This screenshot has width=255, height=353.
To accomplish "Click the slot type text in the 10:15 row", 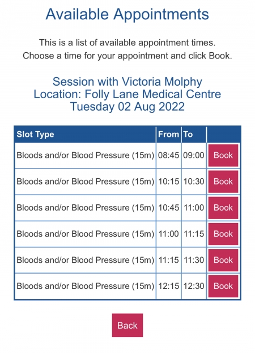I will 85,182.
